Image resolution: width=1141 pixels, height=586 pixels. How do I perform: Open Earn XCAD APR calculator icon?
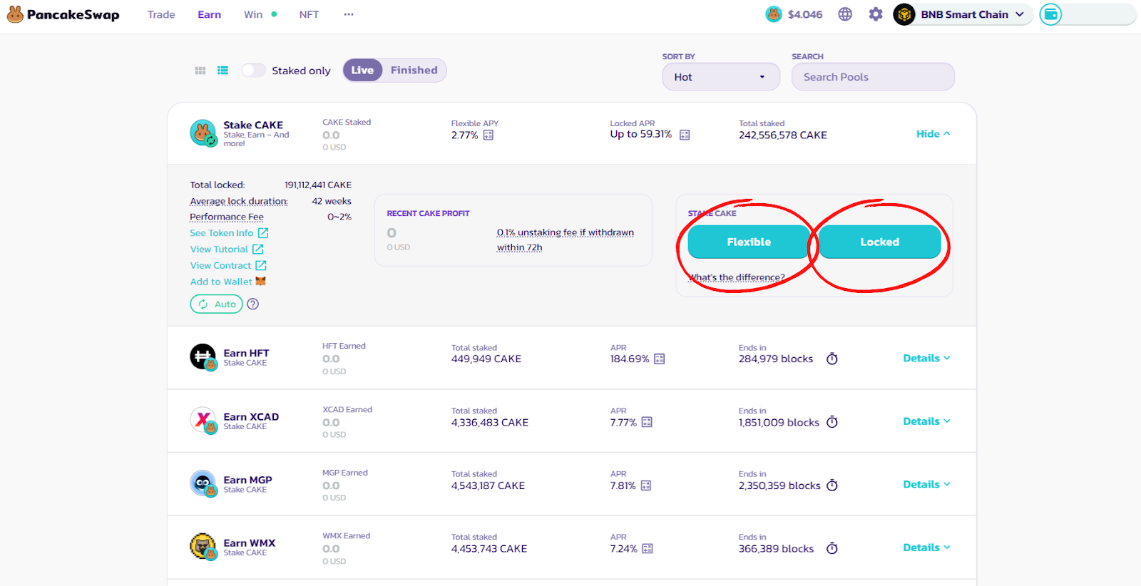[x=647, y=422]
